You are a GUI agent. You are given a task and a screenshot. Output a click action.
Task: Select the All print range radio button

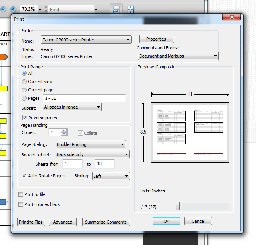(x=24, y=73)
